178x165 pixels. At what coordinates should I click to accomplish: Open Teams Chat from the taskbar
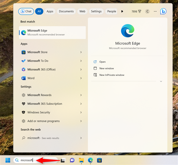[72, 160]
